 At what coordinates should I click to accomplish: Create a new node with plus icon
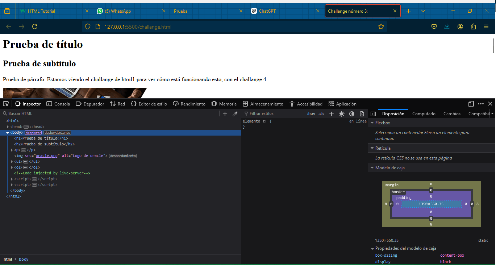[x=225, y=113]
